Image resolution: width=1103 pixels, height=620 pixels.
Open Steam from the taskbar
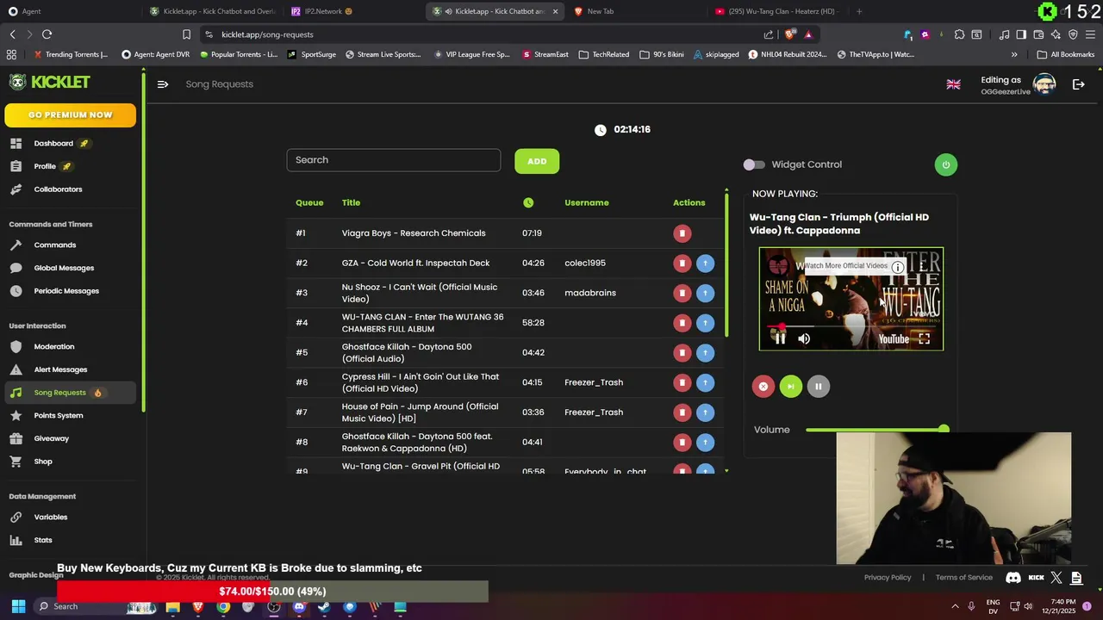[x=324, y=606]
